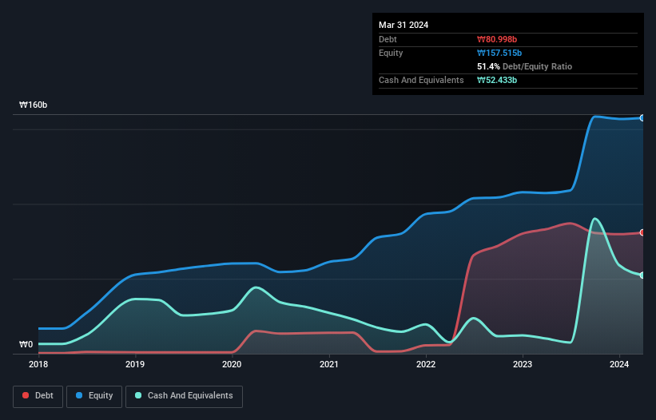Click the tooltip Equity row label
The width and height of the screenshot is (656, 420).
point(391,53)
